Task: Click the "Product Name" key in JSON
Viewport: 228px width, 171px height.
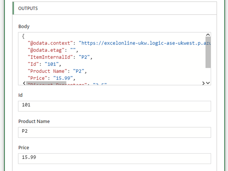Action: (47, 71)
